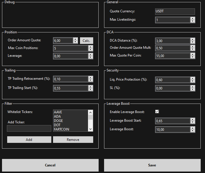The height and width of the screenshot is (173, 205).
Task: Decrease Max Coin Positions with down arrow
Action: pyautogui.click(x=91, y=50)
